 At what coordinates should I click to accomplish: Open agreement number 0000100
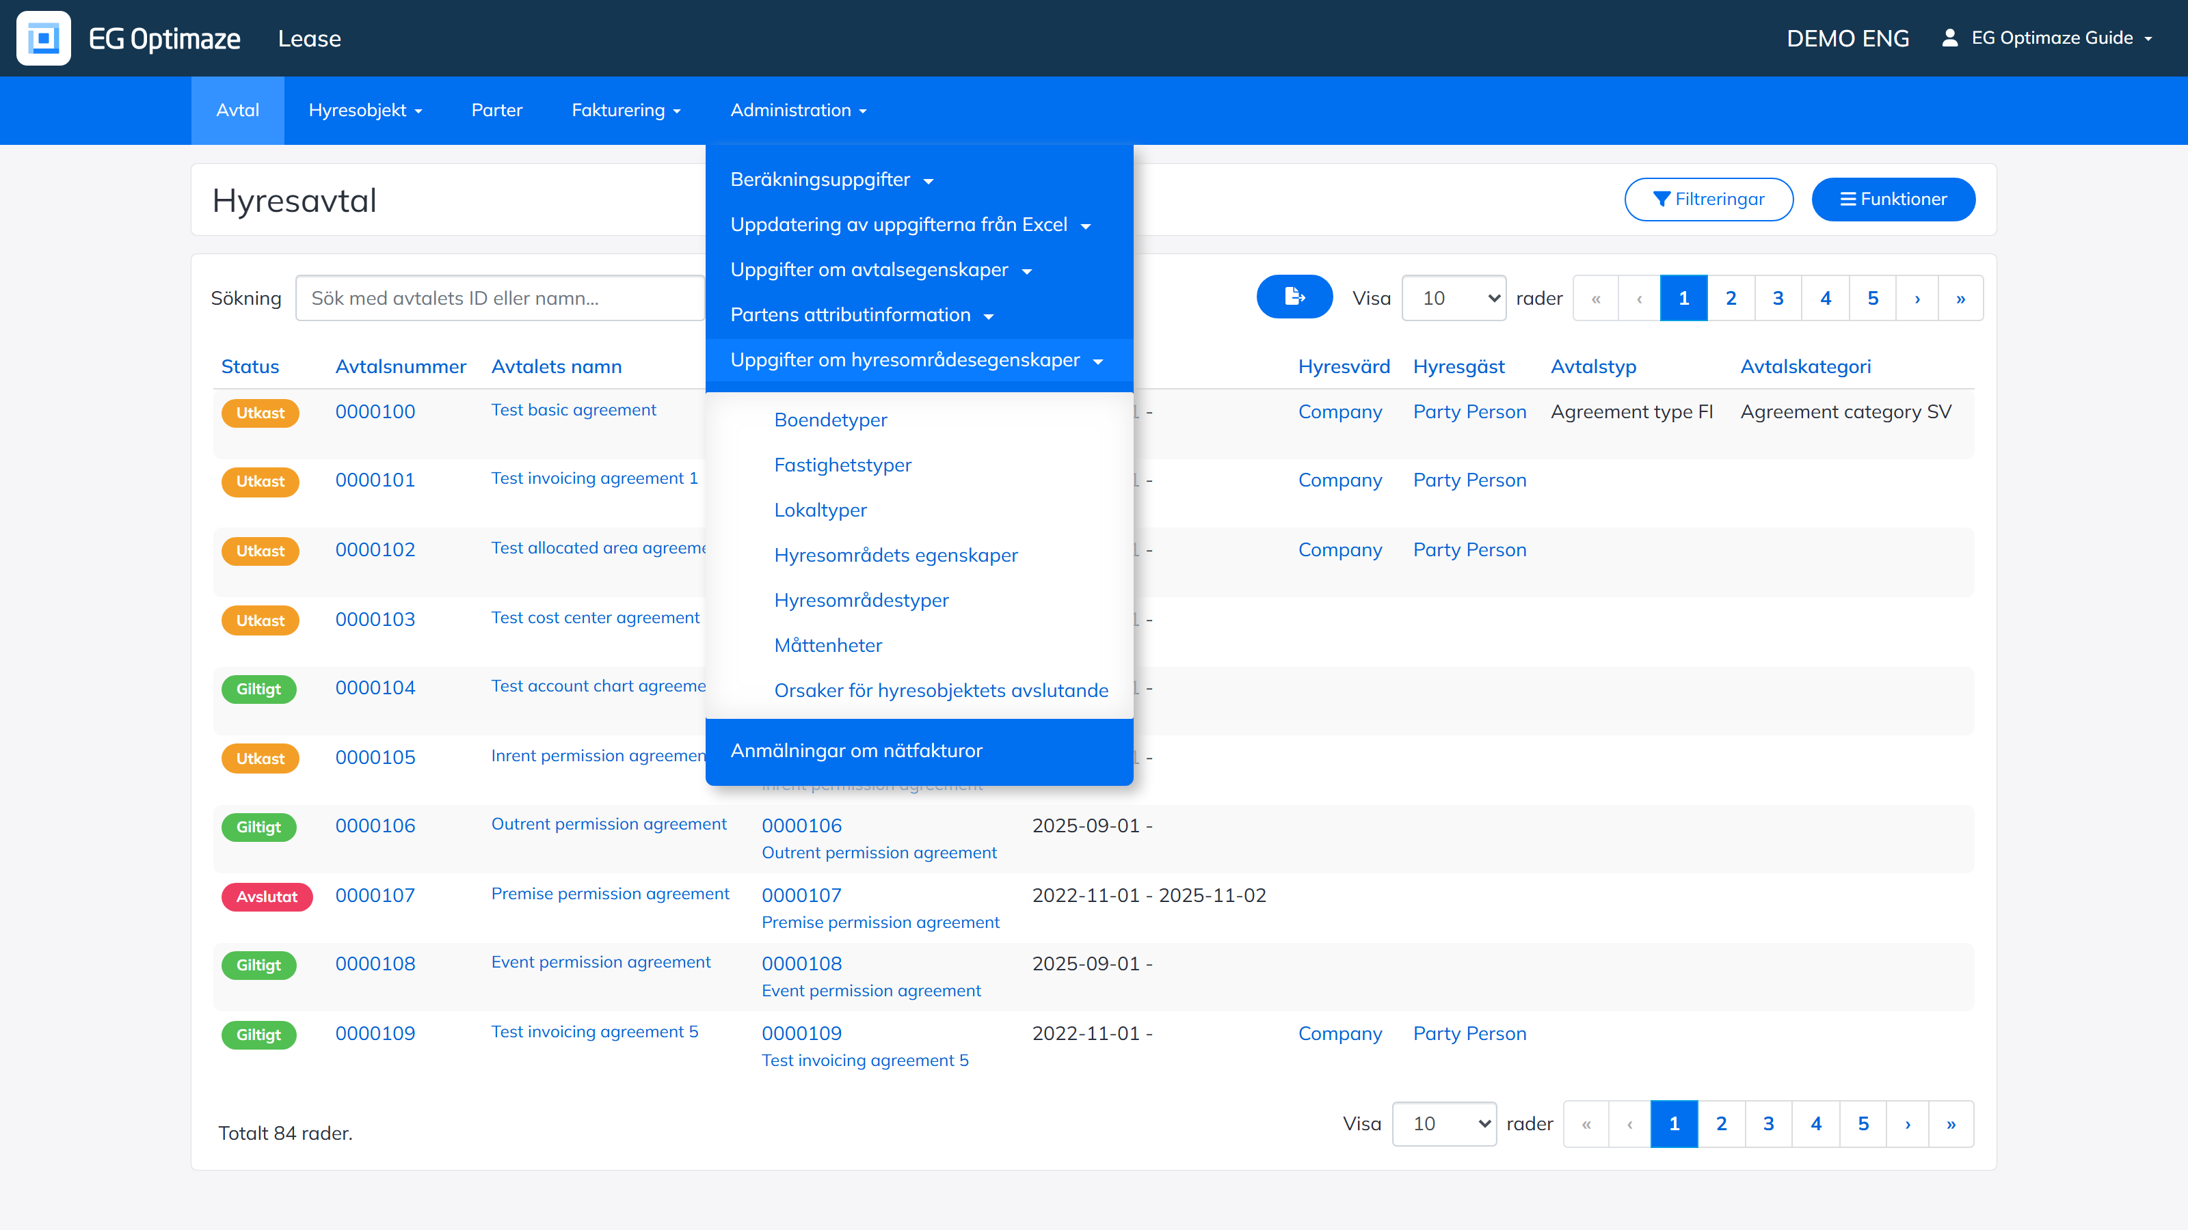[x=375, y=411]
